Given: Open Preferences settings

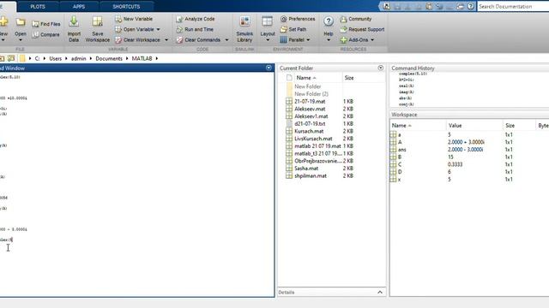Looking at the screenshot, I should point(298,19).
